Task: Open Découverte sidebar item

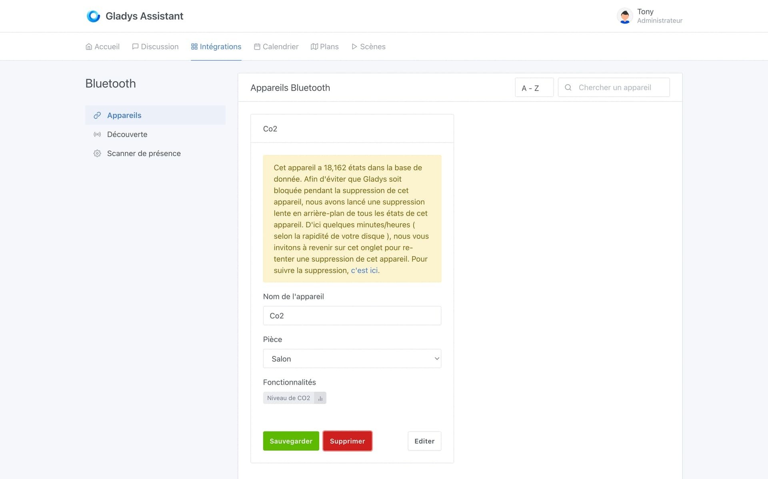Action: [127, 135]
